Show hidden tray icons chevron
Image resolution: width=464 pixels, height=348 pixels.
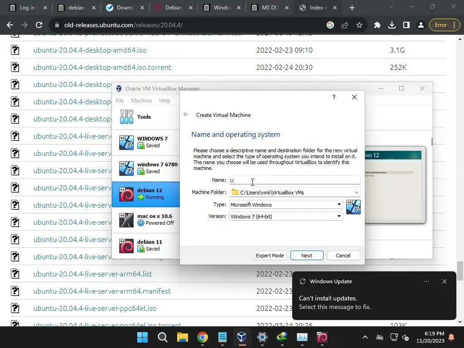365,337
